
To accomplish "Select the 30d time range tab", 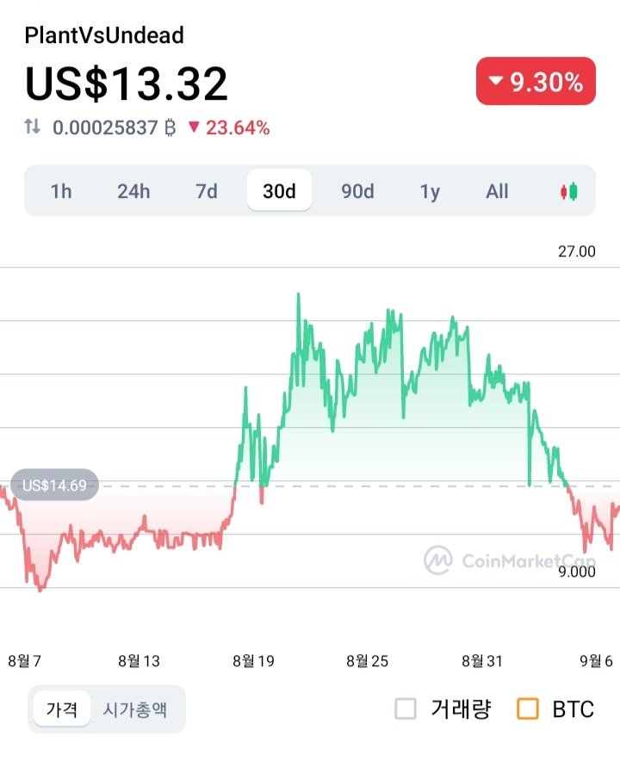I will point(279,191).
